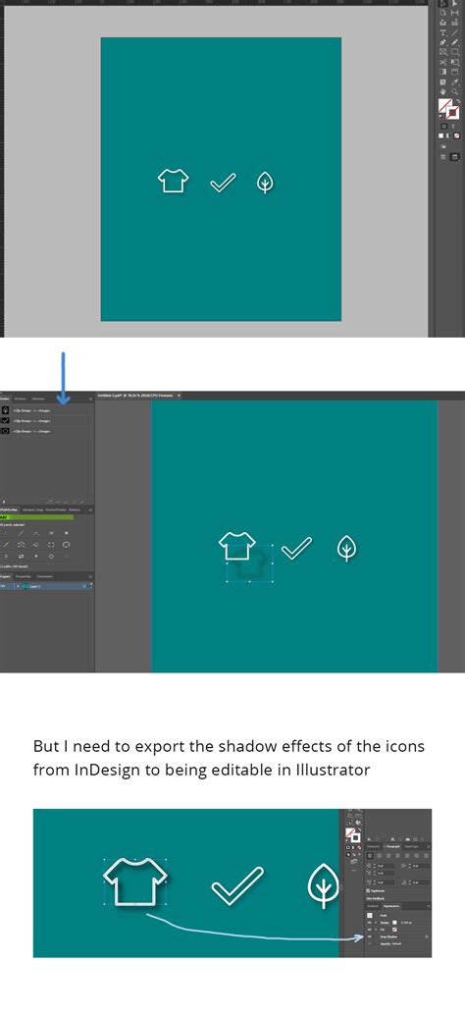
Task: Select the Pencil tool in InDesign toolbar
Action: point(454,43)
